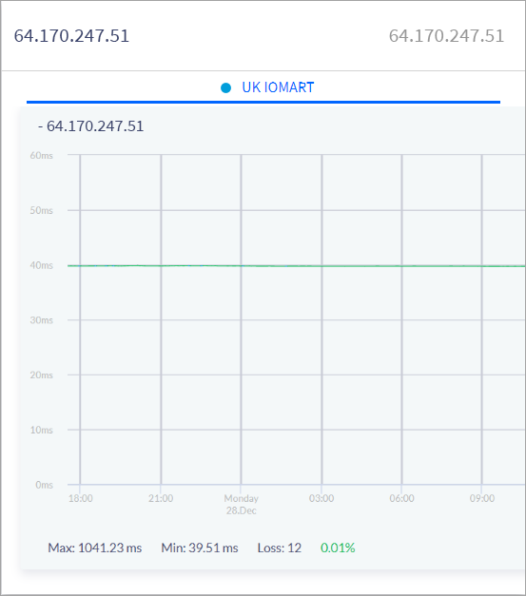Click the grey 64.170.247.51 heading
The width and height of the screenshot is (526, 596).
446,36
